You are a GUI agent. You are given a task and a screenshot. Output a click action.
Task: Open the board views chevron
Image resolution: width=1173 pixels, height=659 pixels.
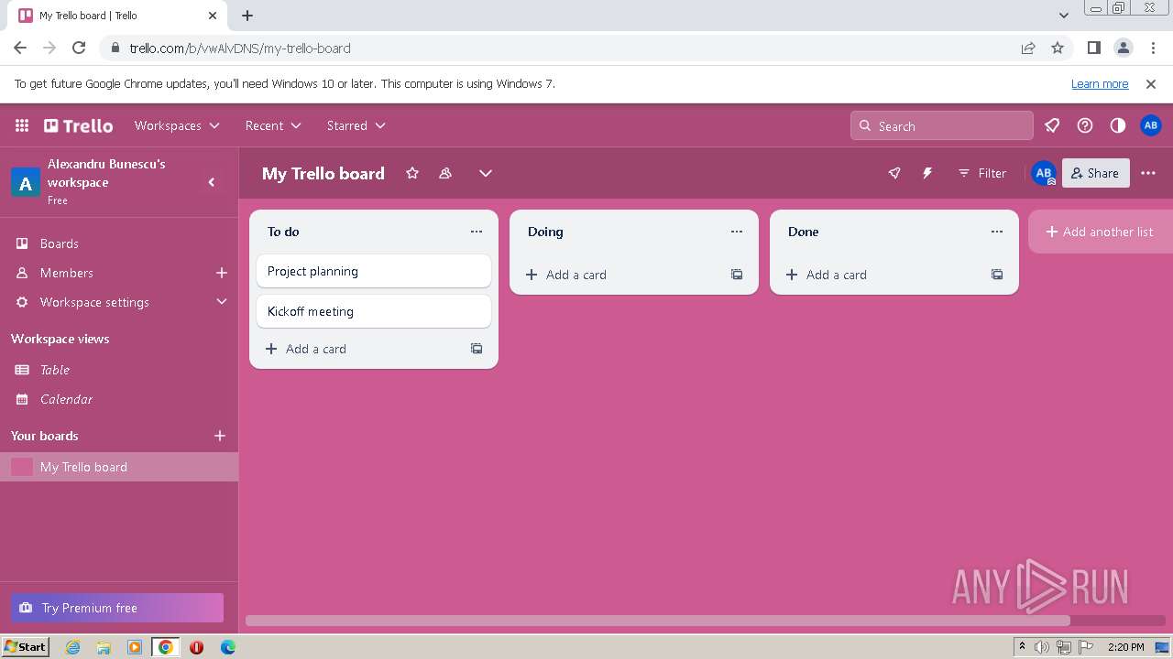pyautogui.click(x=486, y=173)
